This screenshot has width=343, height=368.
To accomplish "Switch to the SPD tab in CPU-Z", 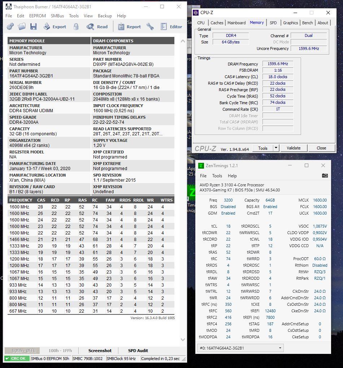I will pos(273,23).
